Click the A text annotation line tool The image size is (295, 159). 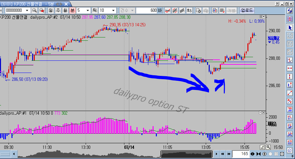click(x=290, y=101)
